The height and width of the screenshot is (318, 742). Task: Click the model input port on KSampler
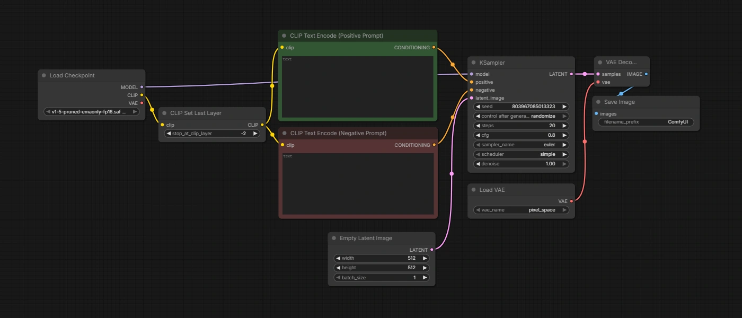[x=471, y=74]
